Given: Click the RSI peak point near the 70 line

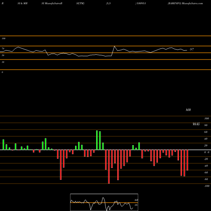Looking at the screenshot, I should (x=114, y=46).
